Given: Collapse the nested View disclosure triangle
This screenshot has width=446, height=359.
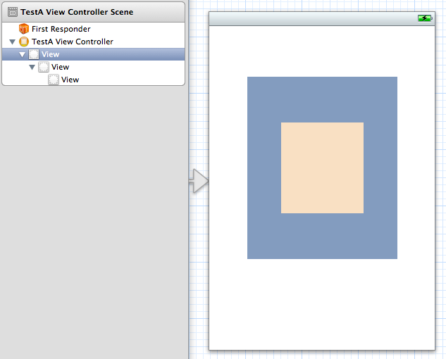Looking at the screenshot, I should click(32, 68).
